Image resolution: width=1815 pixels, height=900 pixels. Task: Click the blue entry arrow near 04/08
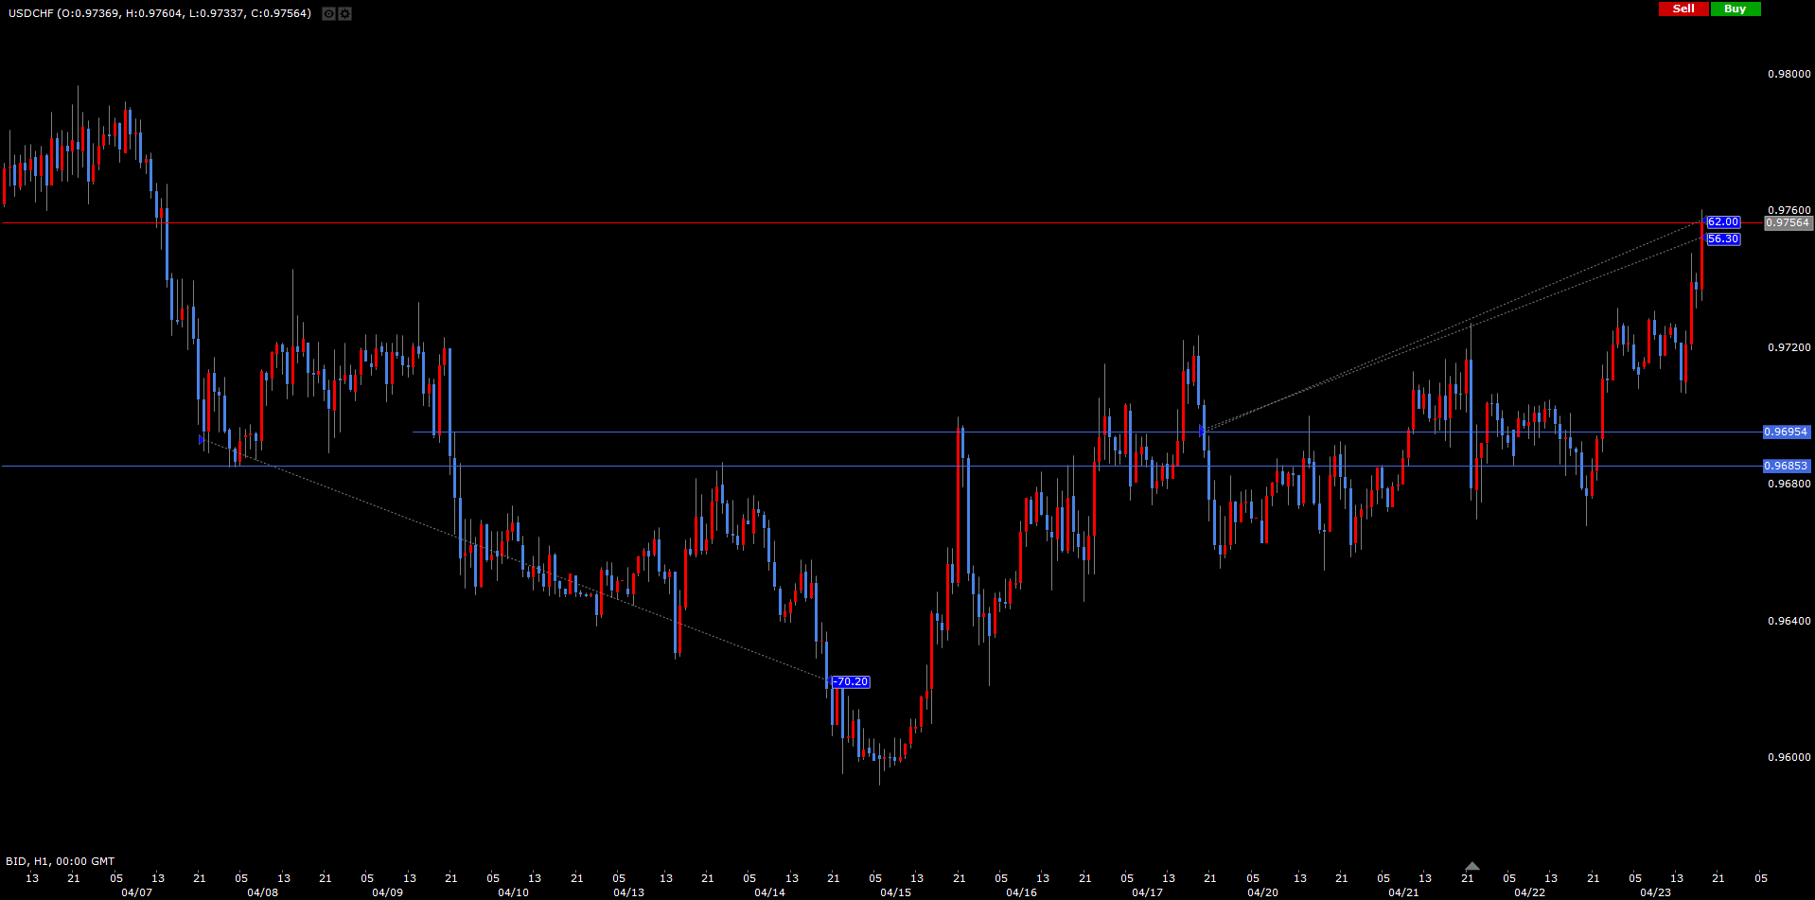coord(202,440)
